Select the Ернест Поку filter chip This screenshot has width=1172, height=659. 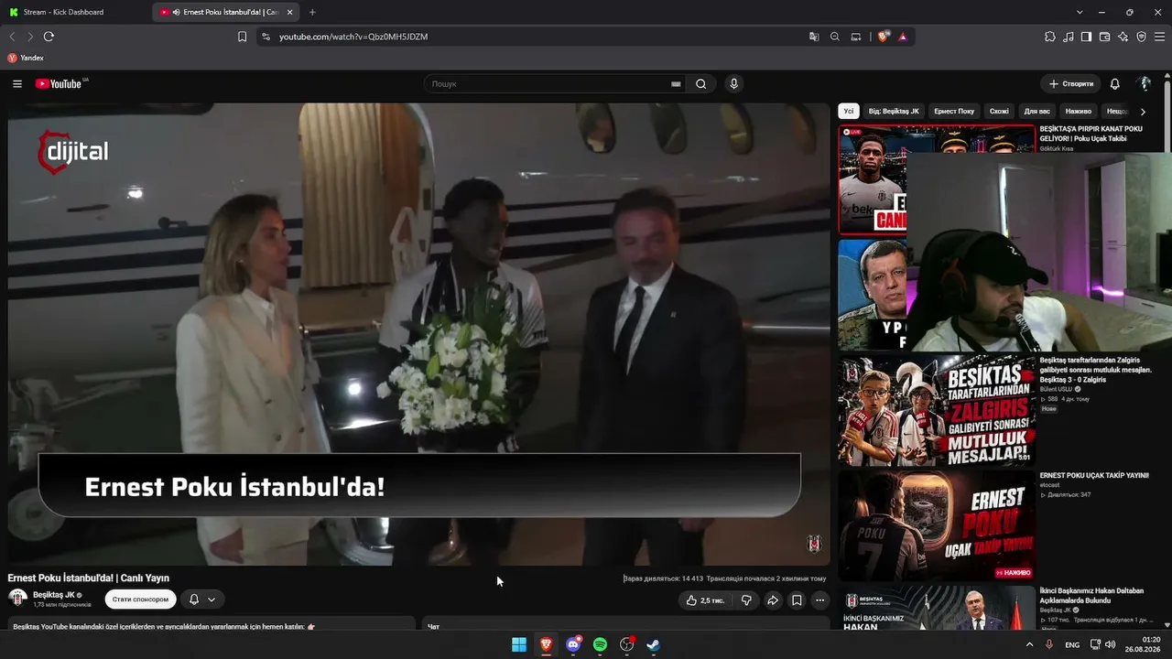coord(954,111)
